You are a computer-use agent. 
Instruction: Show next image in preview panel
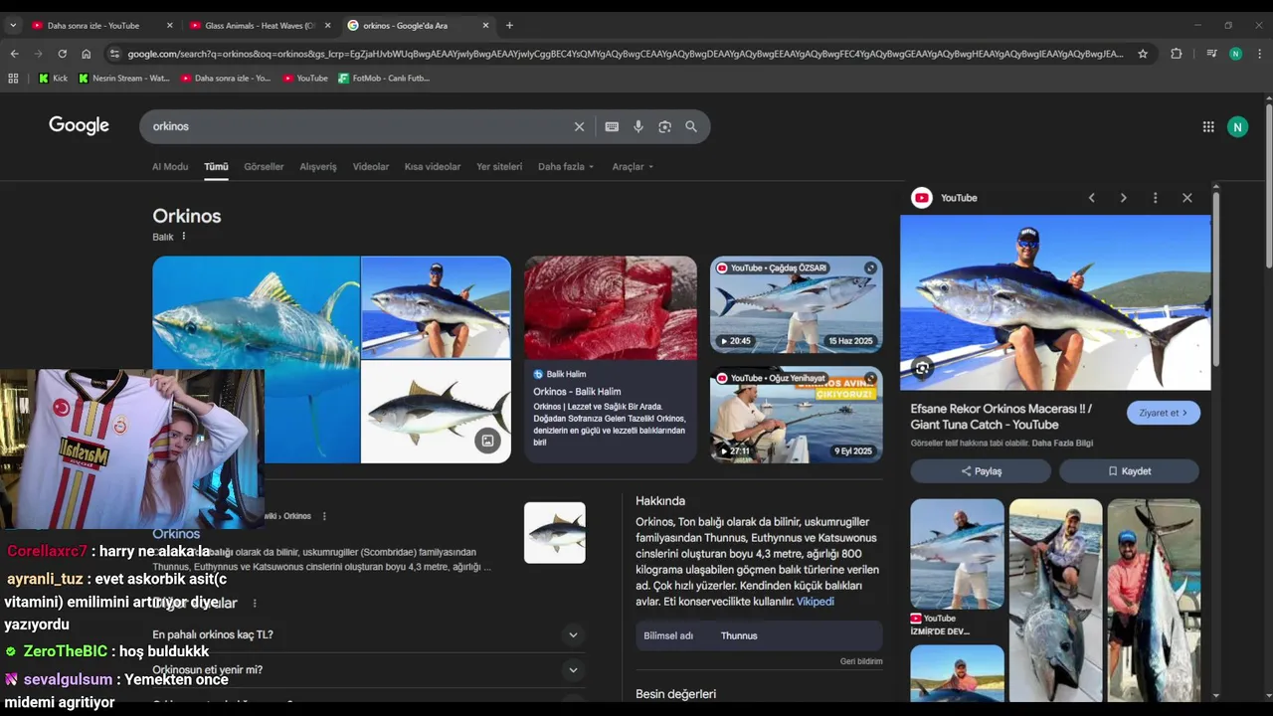[1123, 198]
